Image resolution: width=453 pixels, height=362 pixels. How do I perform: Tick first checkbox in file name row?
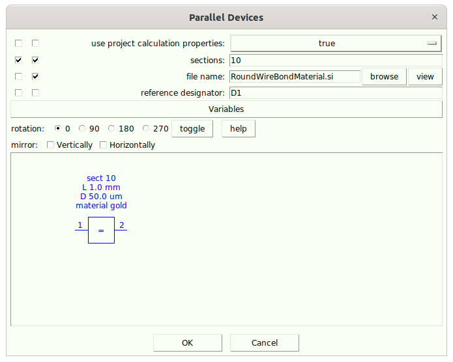[18, 76]
